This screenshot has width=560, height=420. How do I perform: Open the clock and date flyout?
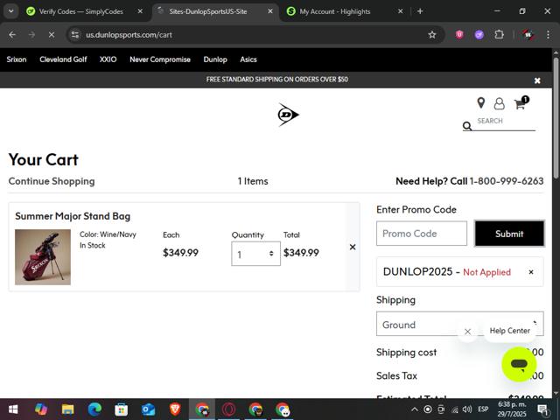click(x=512, y=409)
